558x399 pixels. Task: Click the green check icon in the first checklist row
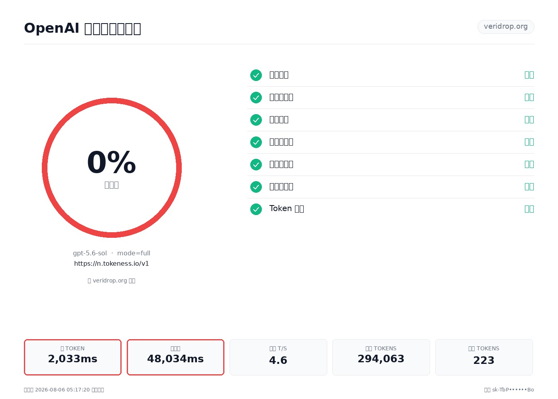[x=256, y=75]
